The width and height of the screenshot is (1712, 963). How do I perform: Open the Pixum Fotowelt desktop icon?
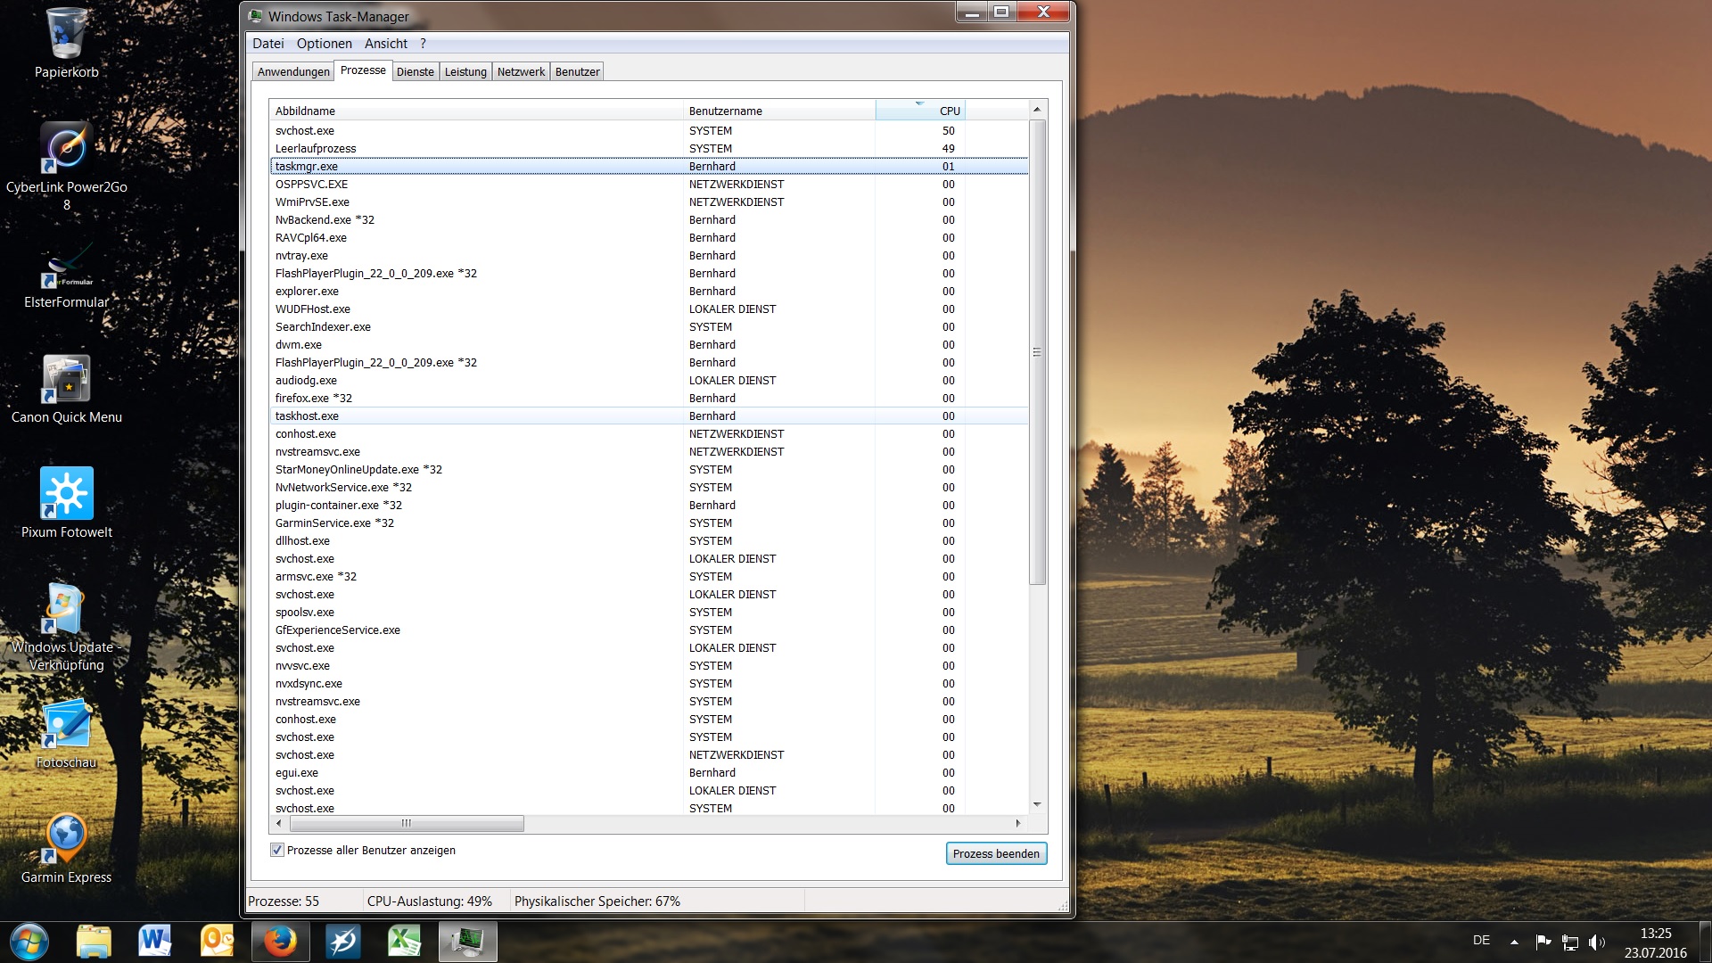[x=66, y=493]
